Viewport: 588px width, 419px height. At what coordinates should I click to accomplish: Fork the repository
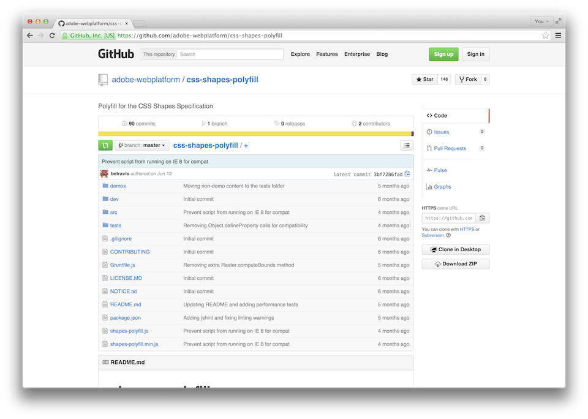(x=468, y=80)
